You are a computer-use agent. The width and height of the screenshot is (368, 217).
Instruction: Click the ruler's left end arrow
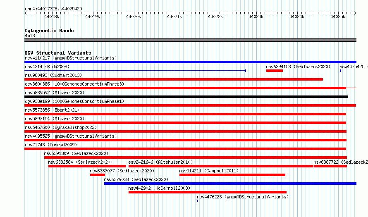point(26,13)
